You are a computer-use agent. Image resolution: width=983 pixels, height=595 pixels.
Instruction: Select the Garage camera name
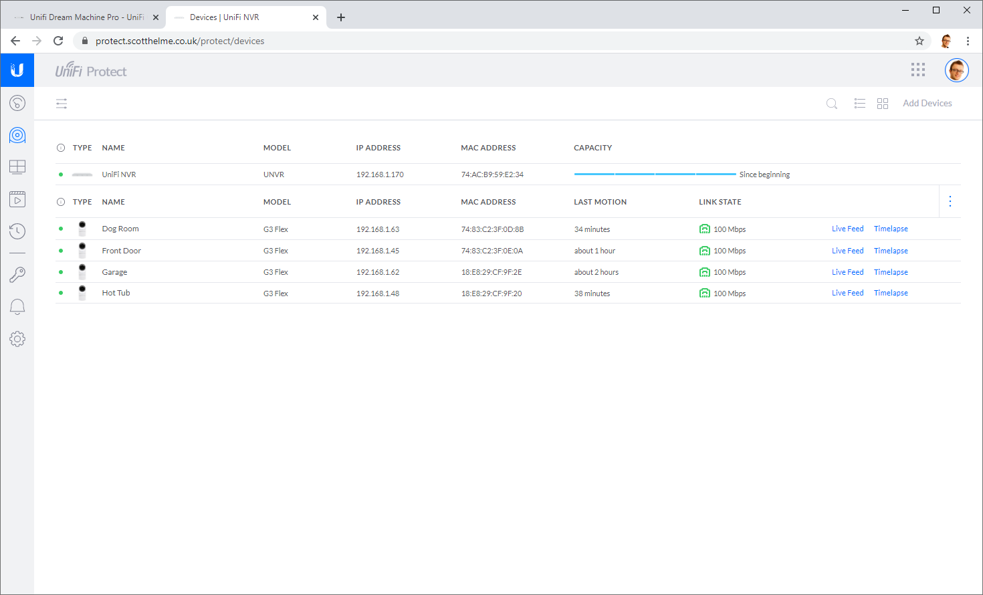pos(114,272)
